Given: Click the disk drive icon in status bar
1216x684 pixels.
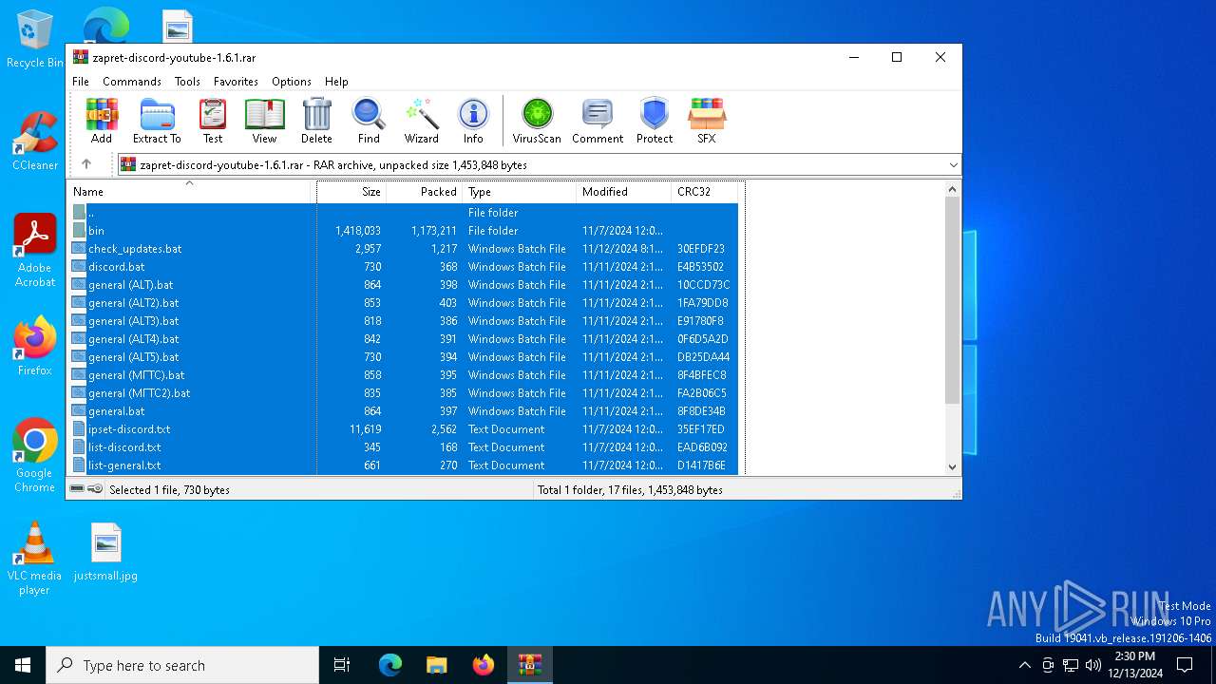Looking at the screenshot, I should 77,488.
